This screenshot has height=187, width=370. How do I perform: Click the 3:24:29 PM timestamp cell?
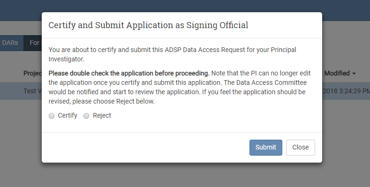coord(346,91)
